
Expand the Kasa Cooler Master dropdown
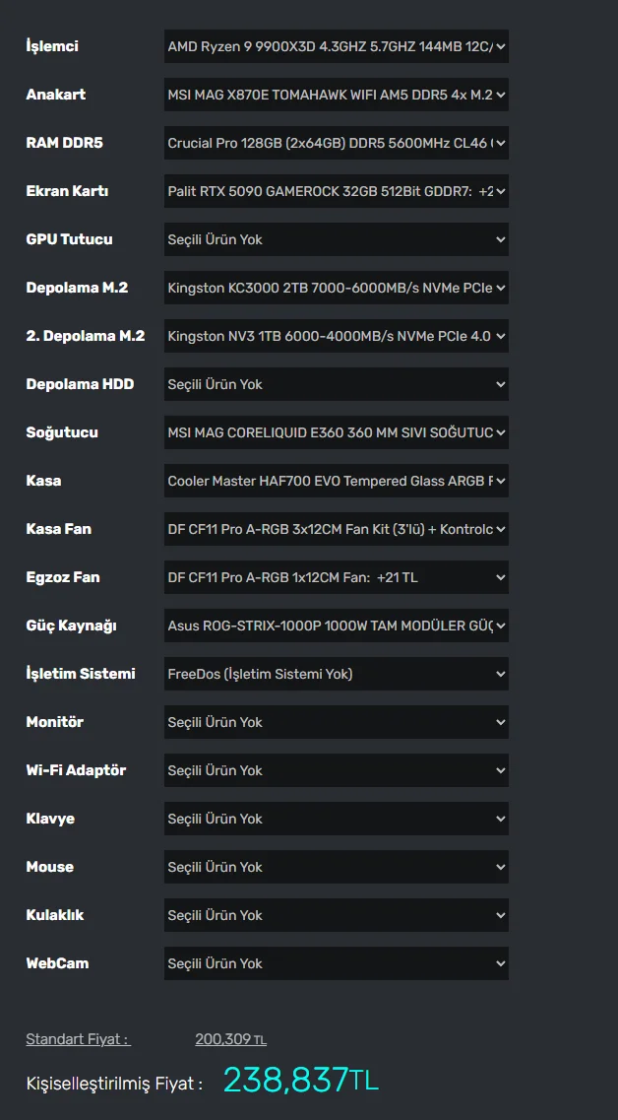[x=336, y=481]
